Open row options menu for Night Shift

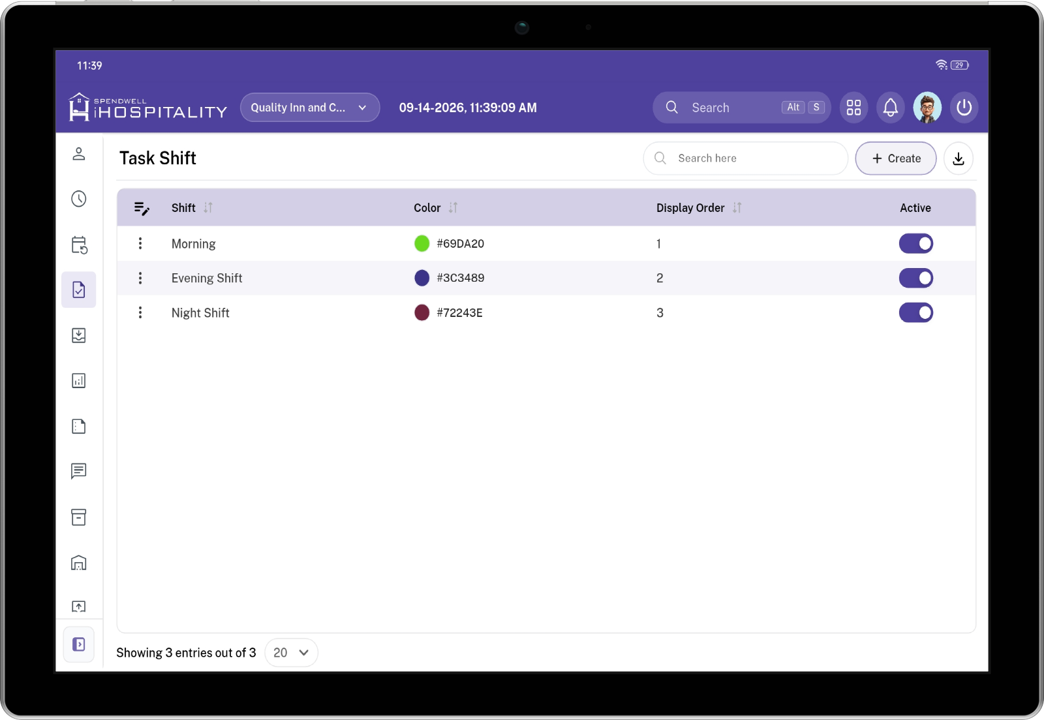pyautogui.click(x=140, y=313)
